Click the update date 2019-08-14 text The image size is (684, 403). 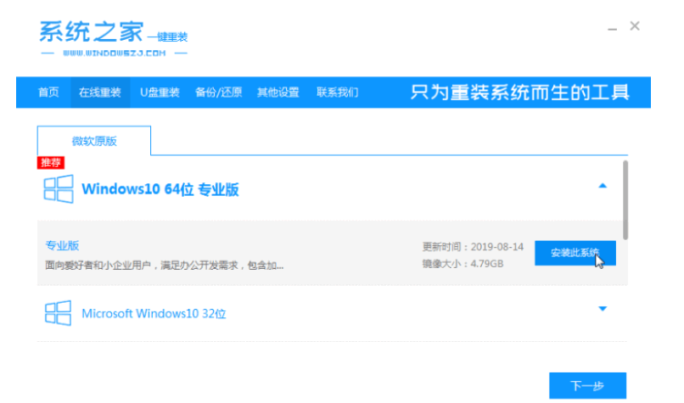point(496,247)
